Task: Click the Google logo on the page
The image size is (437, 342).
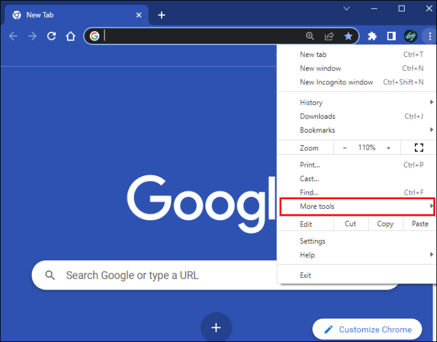Action: pos(201,204)
